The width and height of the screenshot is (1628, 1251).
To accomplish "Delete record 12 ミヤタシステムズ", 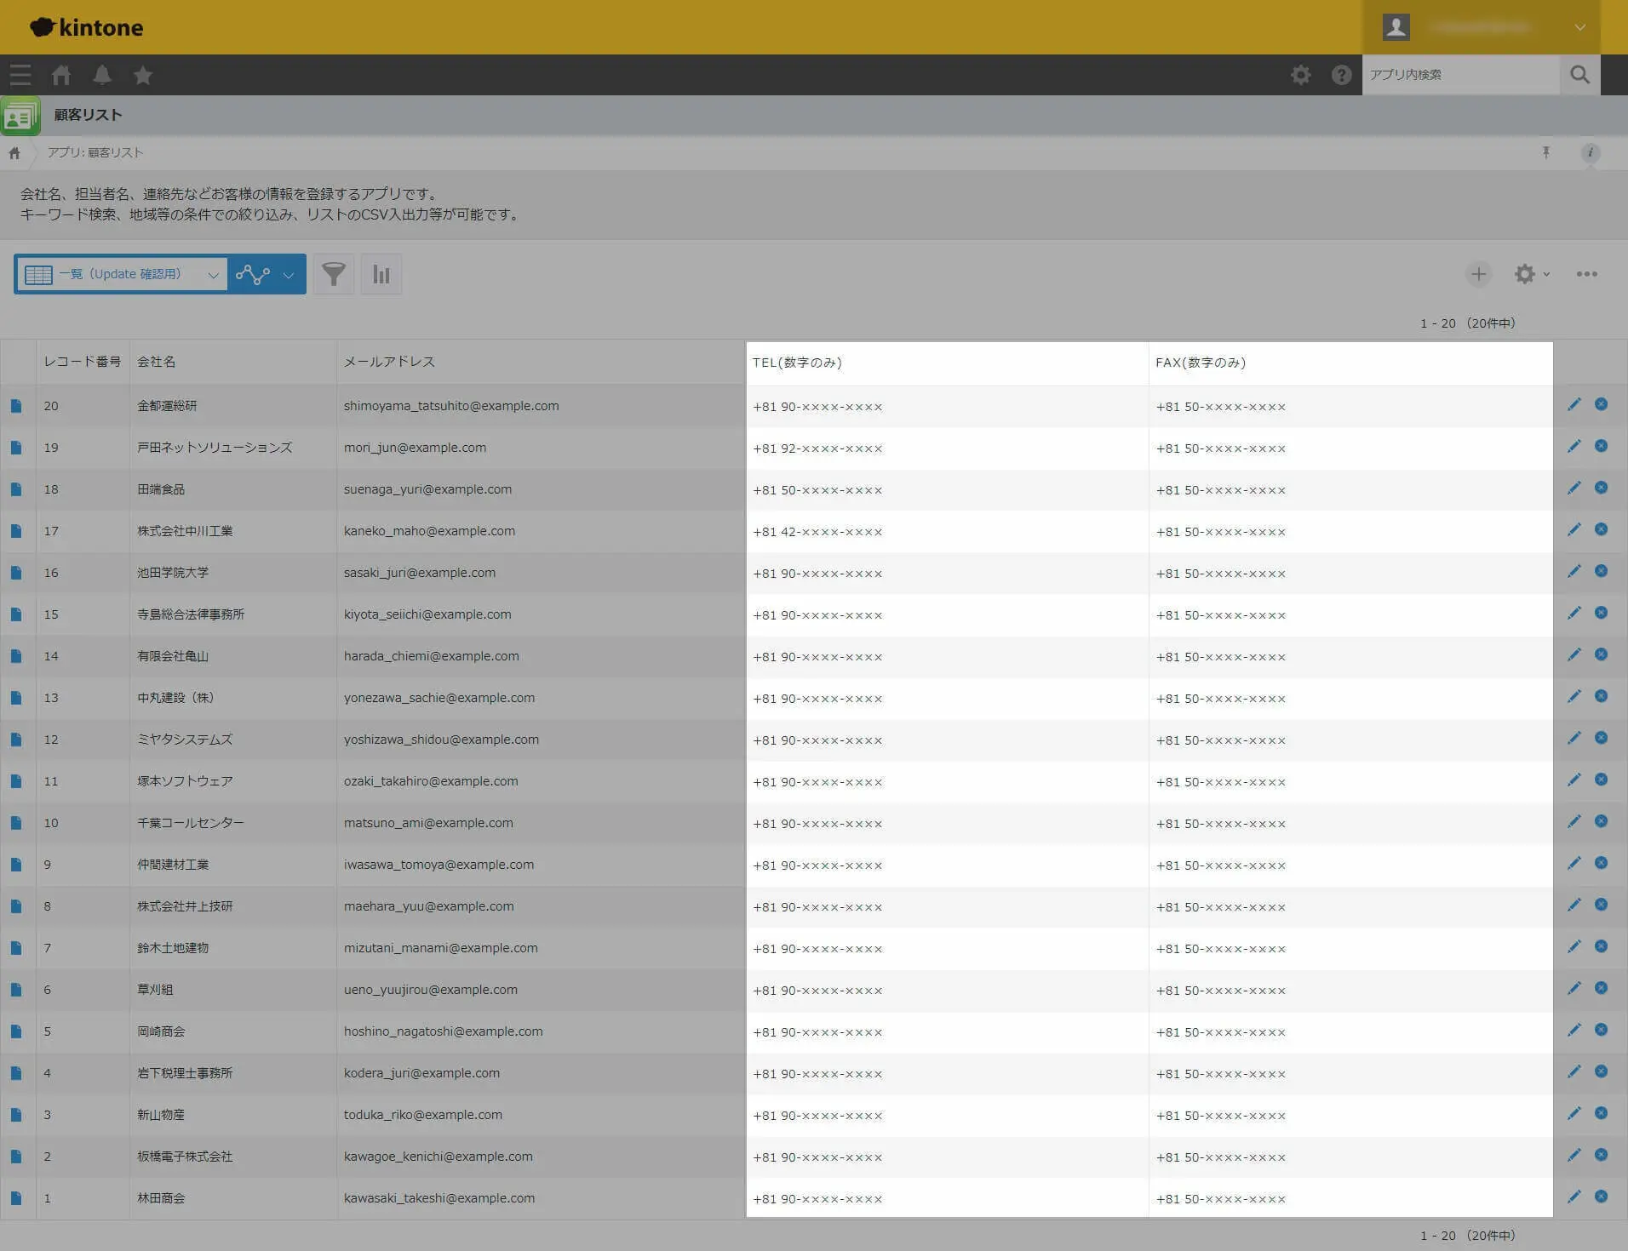I will 1601,738.
